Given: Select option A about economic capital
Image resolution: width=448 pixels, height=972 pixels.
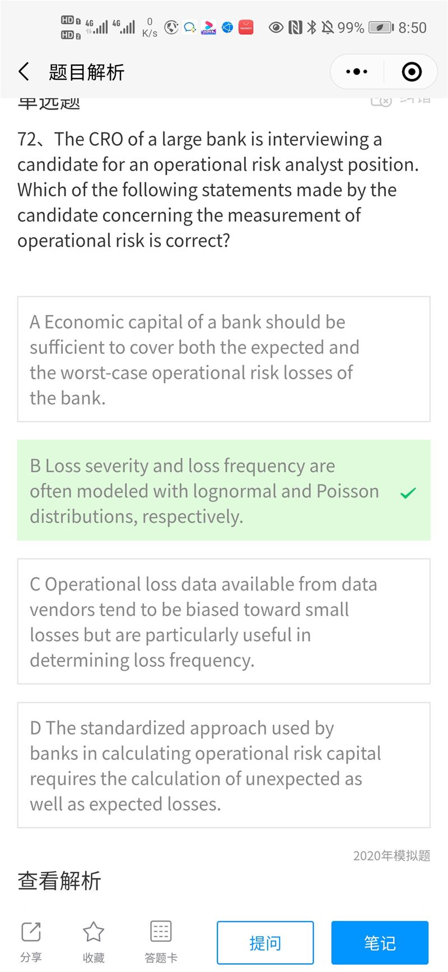Looking at the screenshot, I should pyautogui.click(x=223, y=359).
